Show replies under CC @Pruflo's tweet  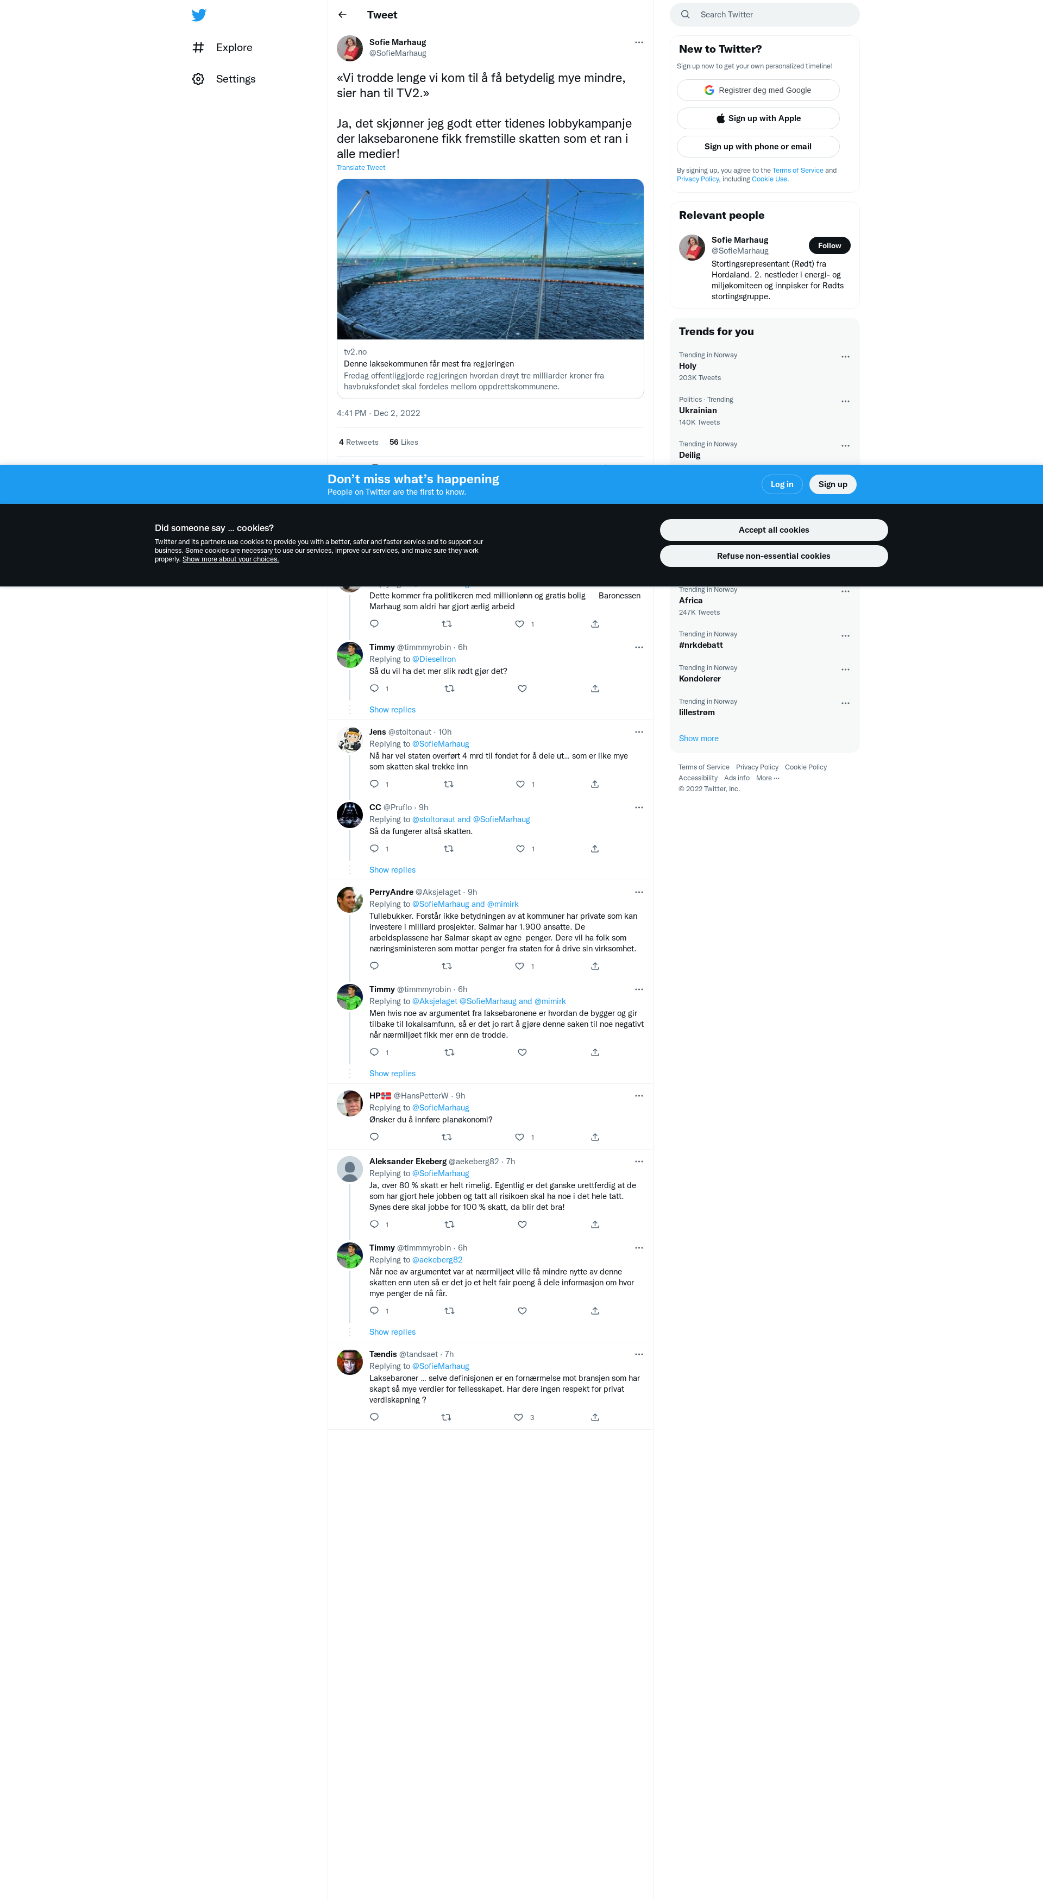[392, 869]
